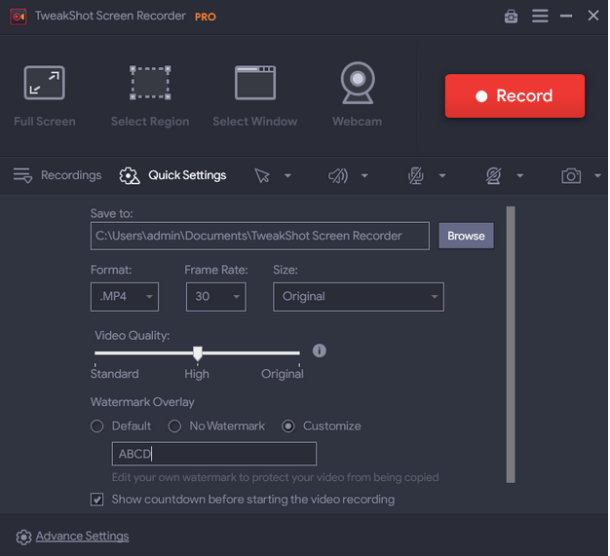Viewport: 610px width, 556px height.
Task: Click the settings panel vertical scrollbar
Action: click(511, 345)
